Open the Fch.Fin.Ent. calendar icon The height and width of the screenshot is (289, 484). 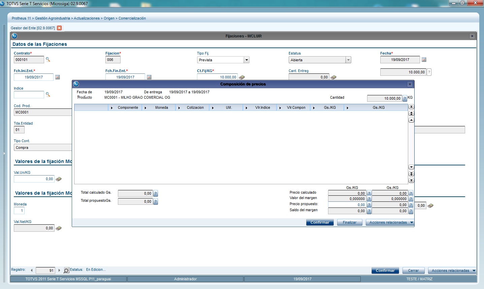(x=149, y=77)
